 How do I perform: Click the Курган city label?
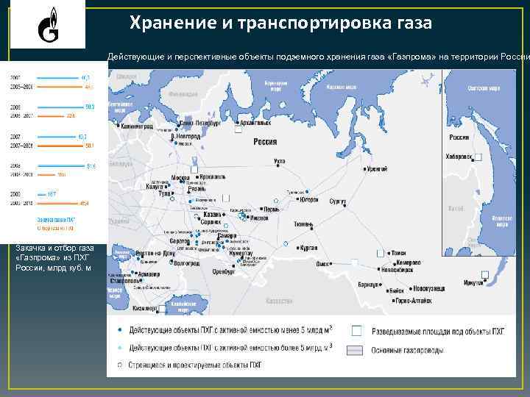(309, 248)
